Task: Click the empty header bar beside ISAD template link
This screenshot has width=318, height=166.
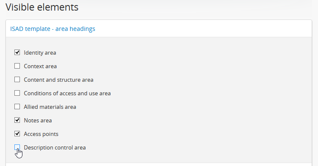Action: [x=203, y=29]
